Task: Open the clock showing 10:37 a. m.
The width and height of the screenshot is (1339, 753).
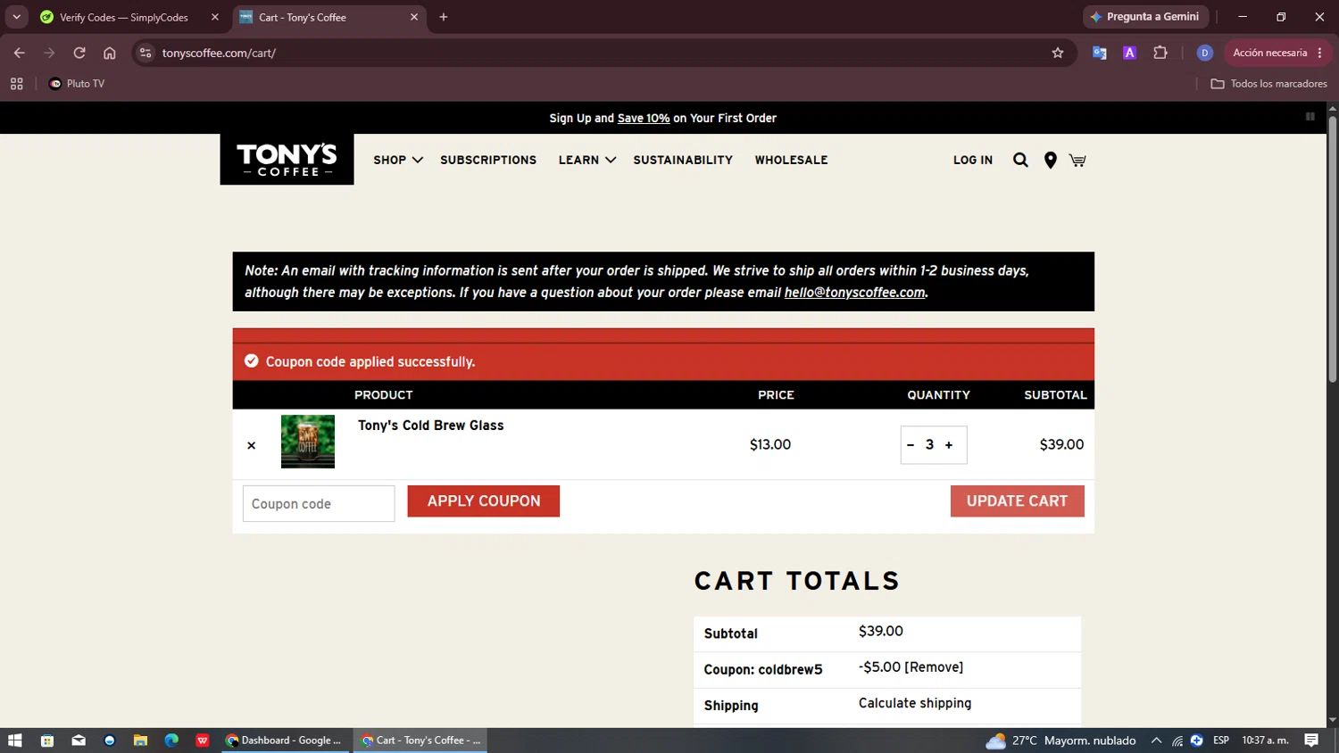Action: [1265, 741]
